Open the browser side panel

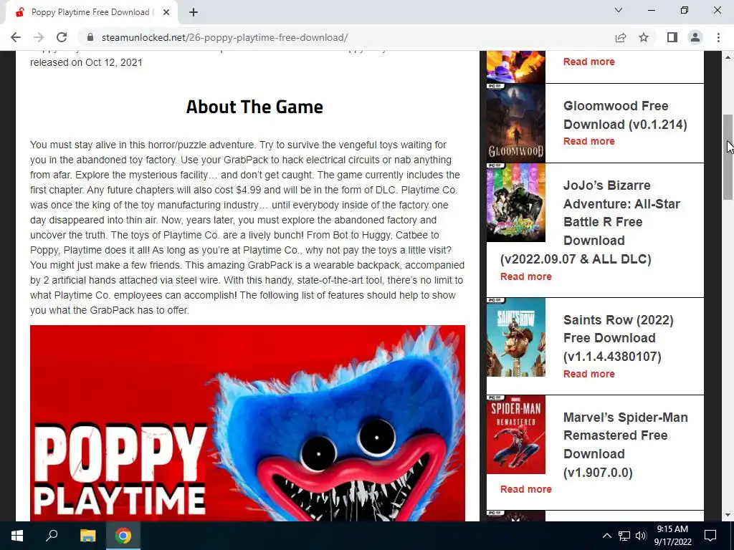point(672,37)
